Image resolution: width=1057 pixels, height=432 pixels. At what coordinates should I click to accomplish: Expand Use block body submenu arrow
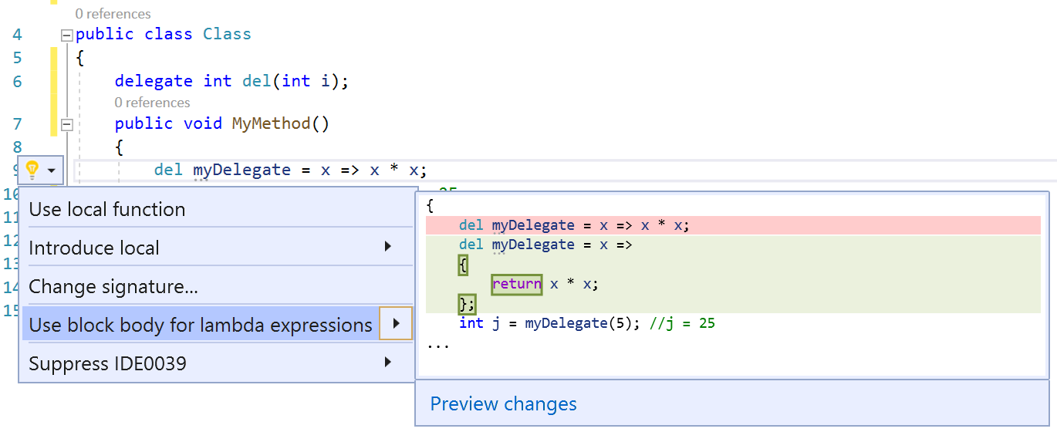397,323
